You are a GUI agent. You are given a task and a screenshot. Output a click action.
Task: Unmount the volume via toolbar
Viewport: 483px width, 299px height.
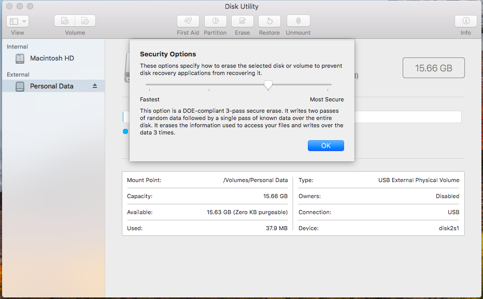click(x=298, y=21)
